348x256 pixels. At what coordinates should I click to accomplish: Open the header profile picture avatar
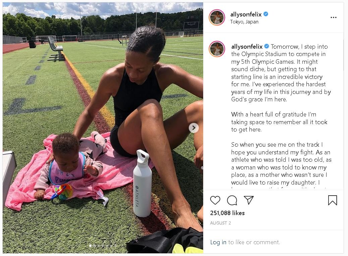pyautogui.click(x=217, y=17)
